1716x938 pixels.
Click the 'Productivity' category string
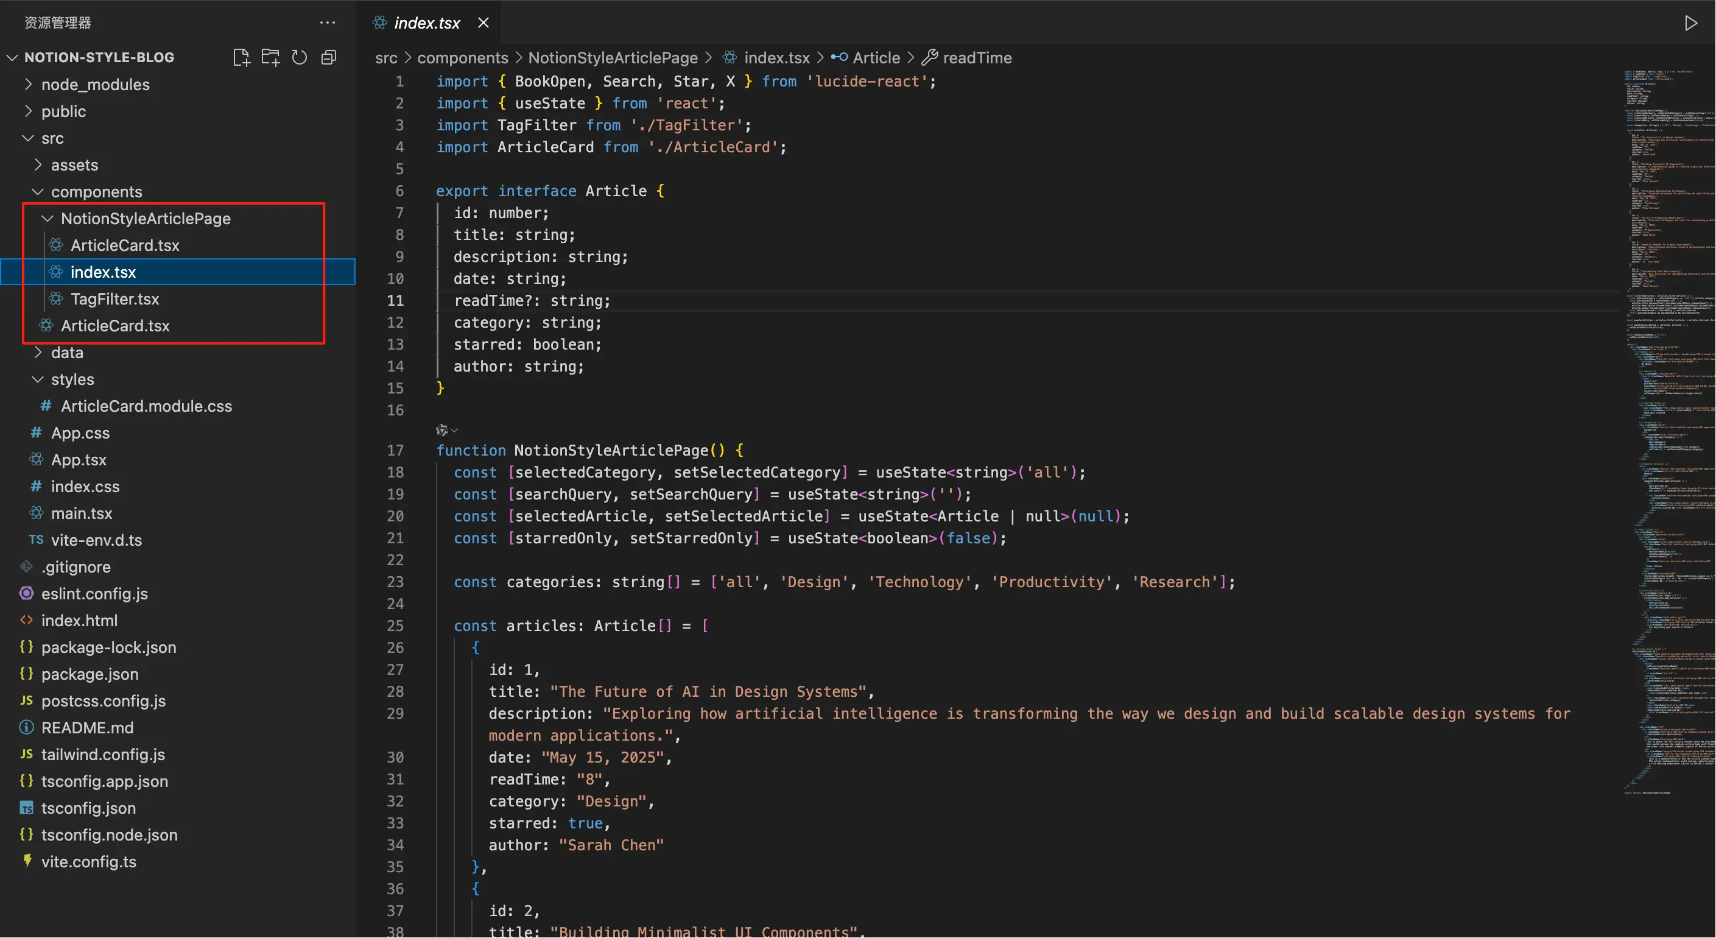point(1051,582)
